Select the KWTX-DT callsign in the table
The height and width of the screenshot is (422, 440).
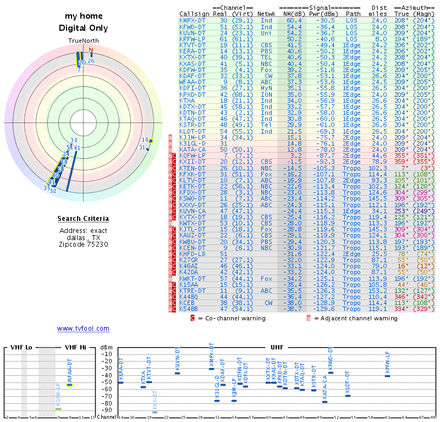193,223
